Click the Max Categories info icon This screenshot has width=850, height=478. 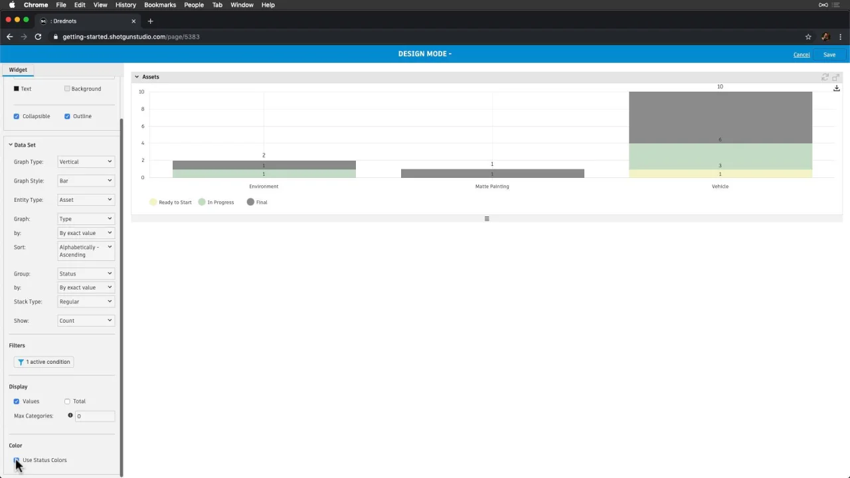click(70, 416)
